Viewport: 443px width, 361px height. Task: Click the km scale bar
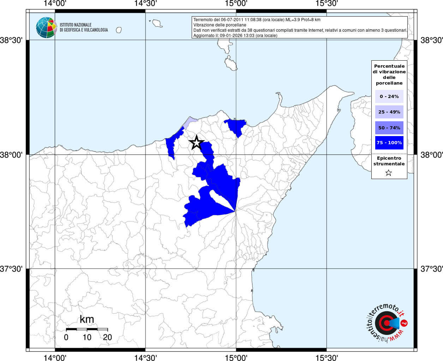(87, 329)
